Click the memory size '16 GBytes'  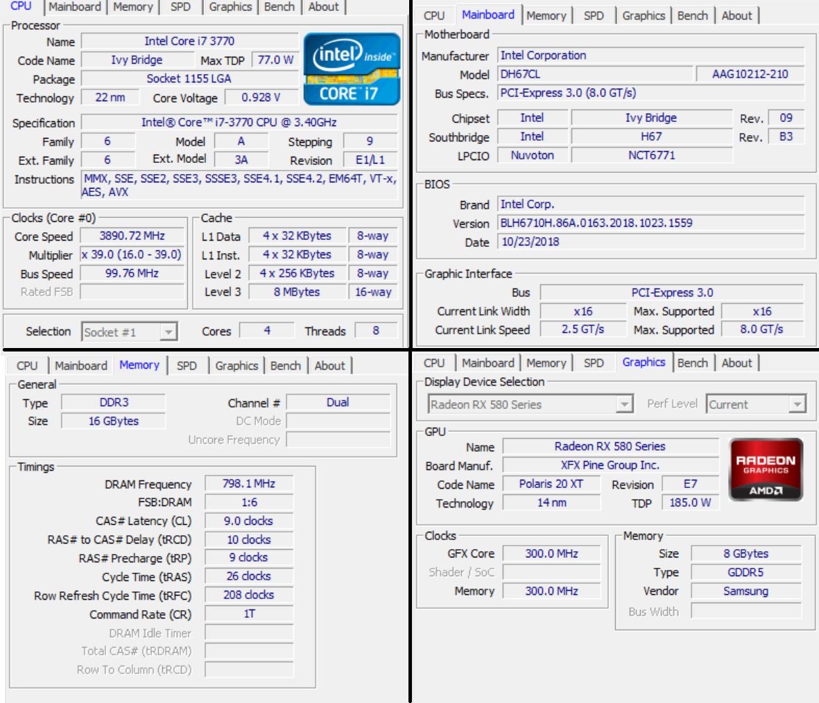pos(113,421)
